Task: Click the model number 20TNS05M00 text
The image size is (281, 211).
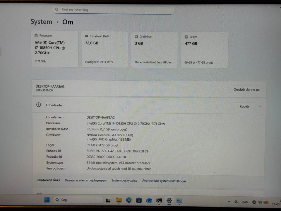Action: [x=44, y=90]
